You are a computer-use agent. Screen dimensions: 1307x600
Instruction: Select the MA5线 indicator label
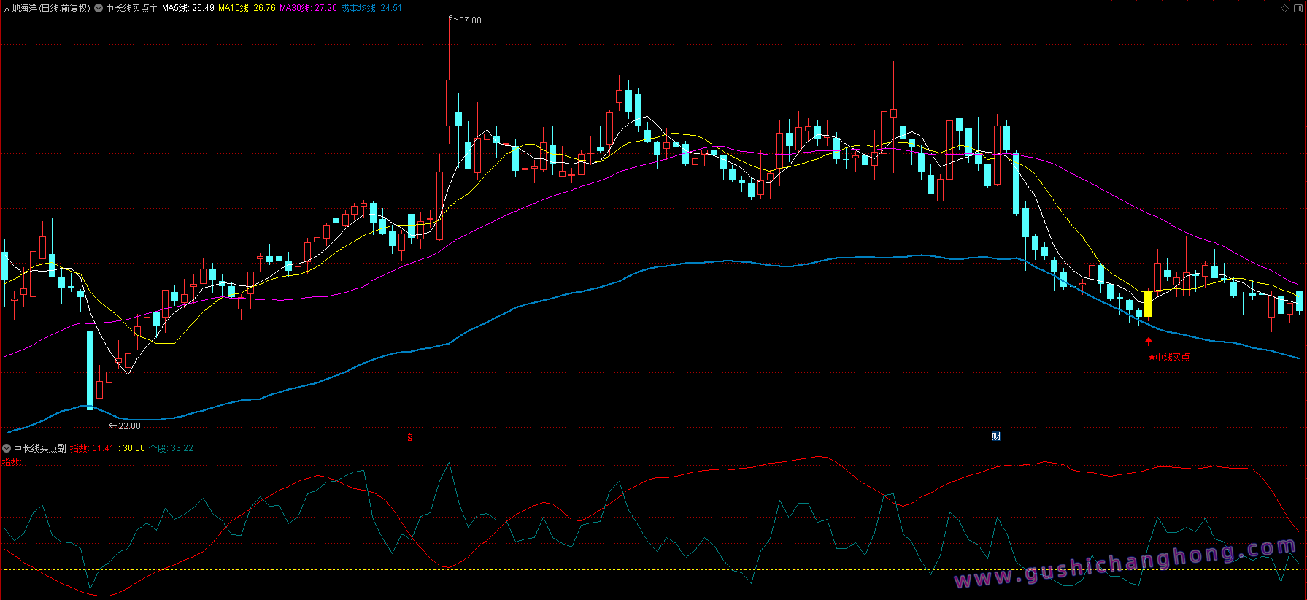coord(188,9)
